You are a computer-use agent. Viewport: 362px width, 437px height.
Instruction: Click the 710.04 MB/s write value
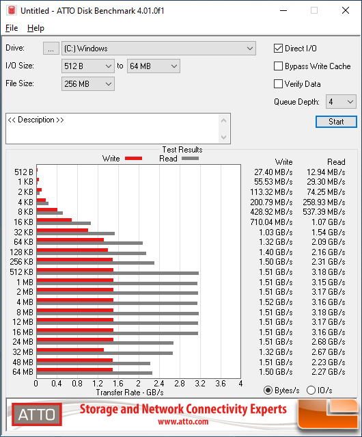click(x=271, y=222)
